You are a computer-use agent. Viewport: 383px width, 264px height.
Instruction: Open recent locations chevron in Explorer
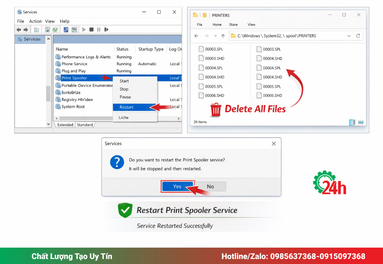click(x=215, y=36)
